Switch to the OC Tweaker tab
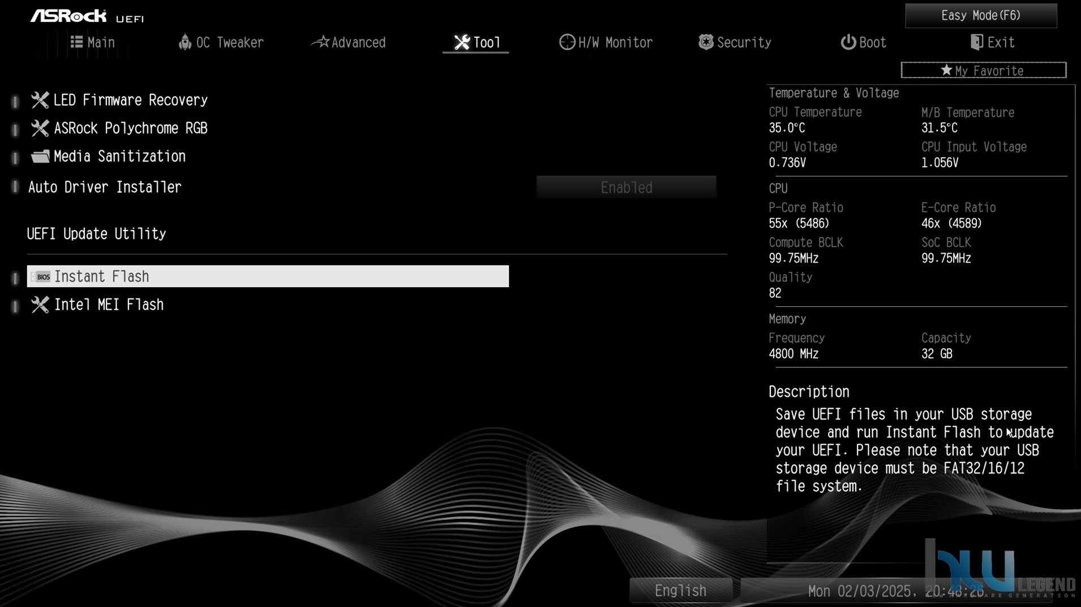Image resolution: width=1081 pixels, height=607 pixels. 221,42
